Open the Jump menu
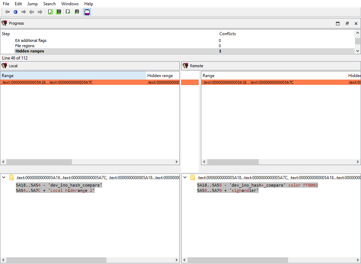Viewport: 361px width, 264px height. click(32, 4)
